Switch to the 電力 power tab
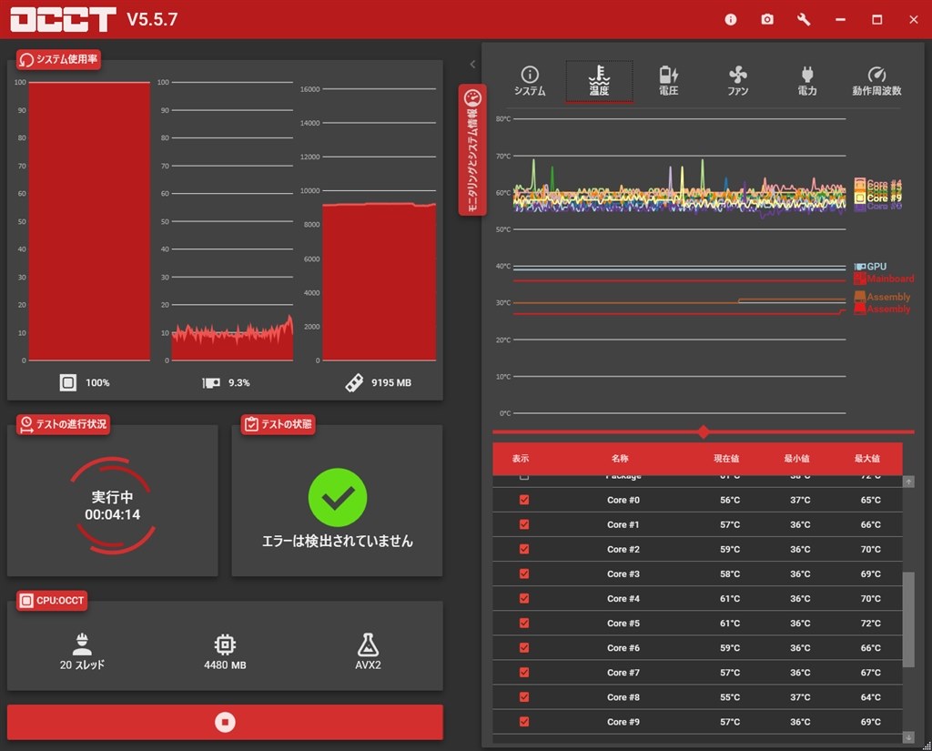Screen dimensions: 932x751 tap(807, 81)
